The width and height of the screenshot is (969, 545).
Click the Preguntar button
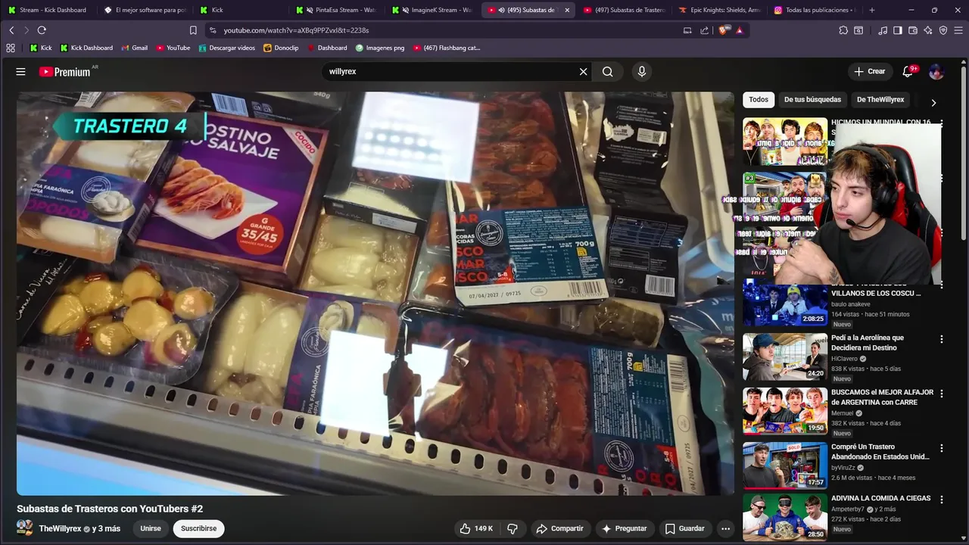pyautogui.click(x=624, y=528)
